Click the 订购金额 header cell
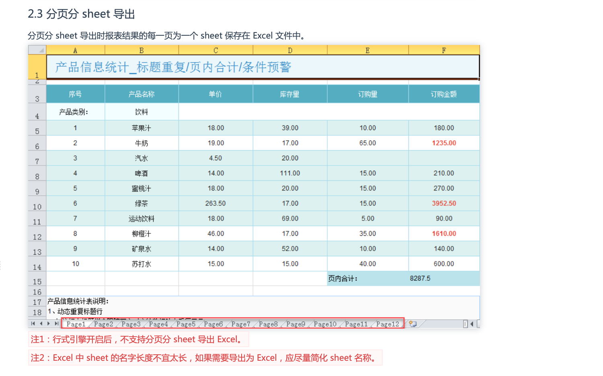This screenshot has height=376, width=603. [444, 94]
